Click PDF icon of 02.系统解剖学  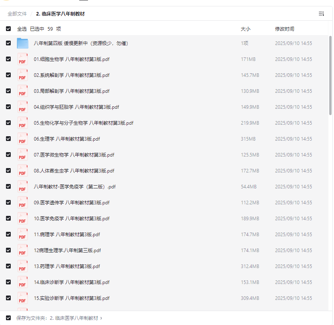tap(23, 75)
